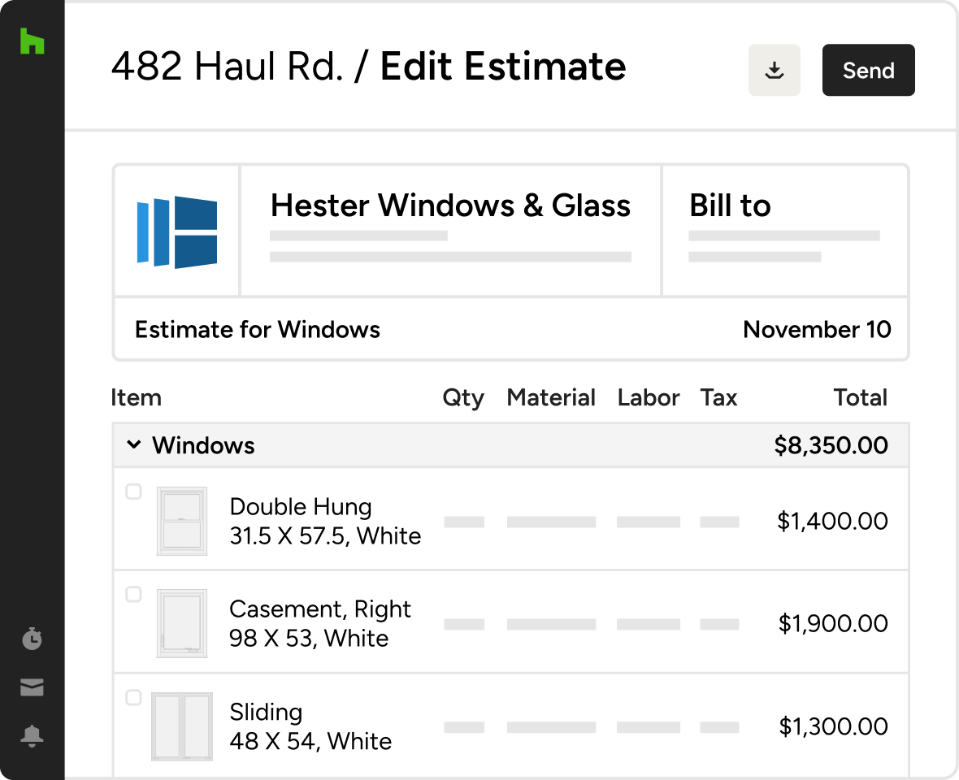Click the Sliding window thumbnail image

click(x=181, y=726)
